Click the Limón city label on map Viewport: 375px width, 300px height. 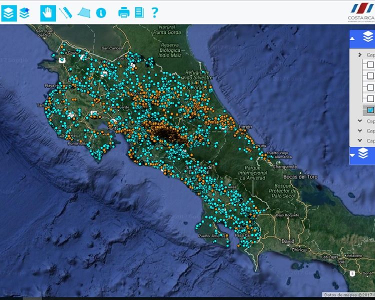point(246,127)
